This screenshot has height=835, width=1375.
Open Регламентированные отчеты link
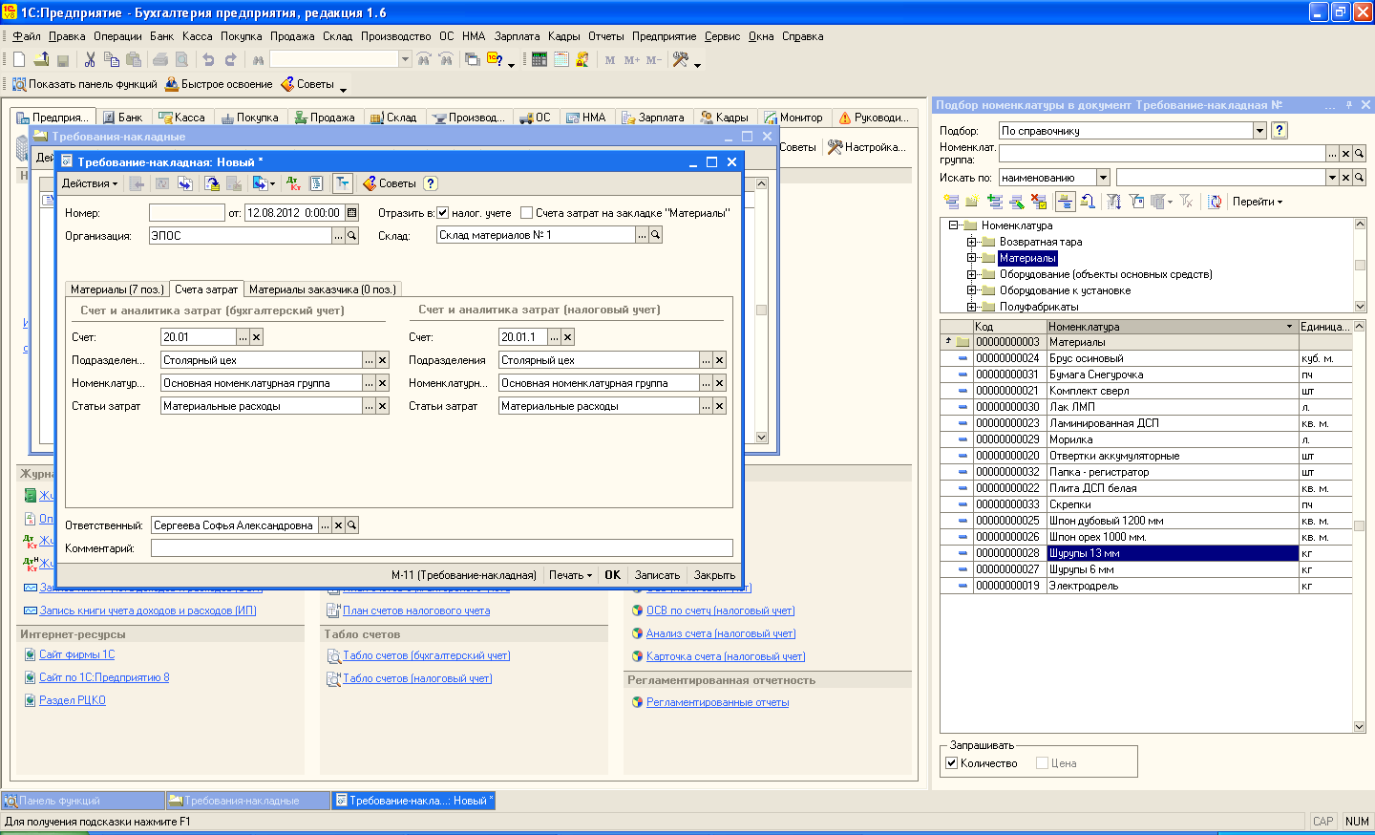717,702
